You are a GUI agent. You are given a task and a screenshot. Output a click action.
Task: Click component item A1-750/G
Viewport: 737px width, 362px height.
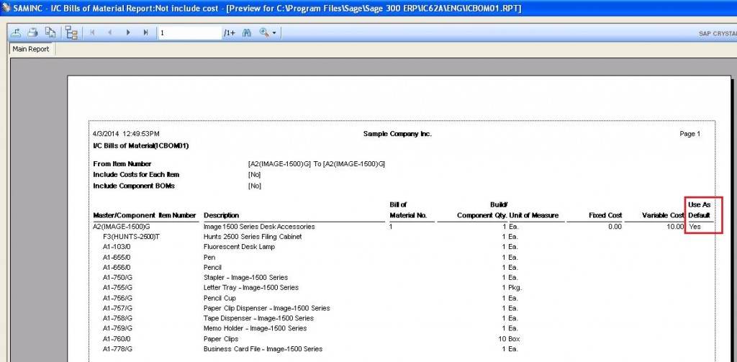[x=117, y=277]
